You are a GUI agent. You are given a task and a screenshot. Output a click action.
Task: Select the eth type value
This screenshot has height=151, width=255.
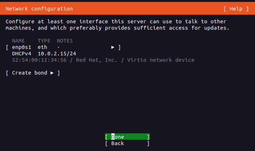42,47
